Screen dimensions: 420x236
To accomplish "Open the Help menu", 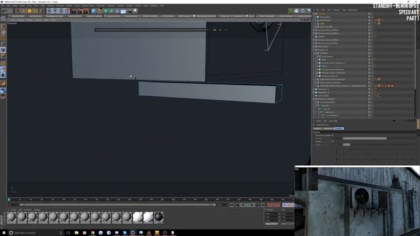I will pyautogui.click(x=162, y=6).
